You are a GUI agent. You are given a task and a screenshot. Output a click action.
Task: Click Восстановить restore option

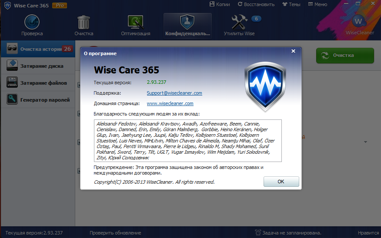pyautogui.click(x=255, y=4)
